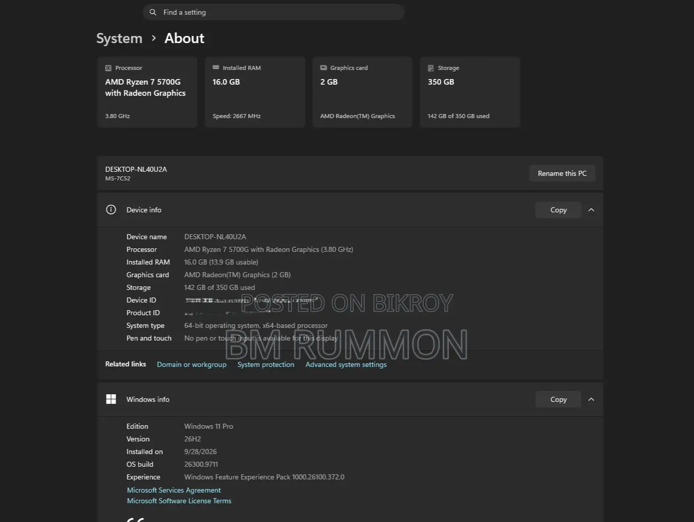Copy Device info details

558,210
